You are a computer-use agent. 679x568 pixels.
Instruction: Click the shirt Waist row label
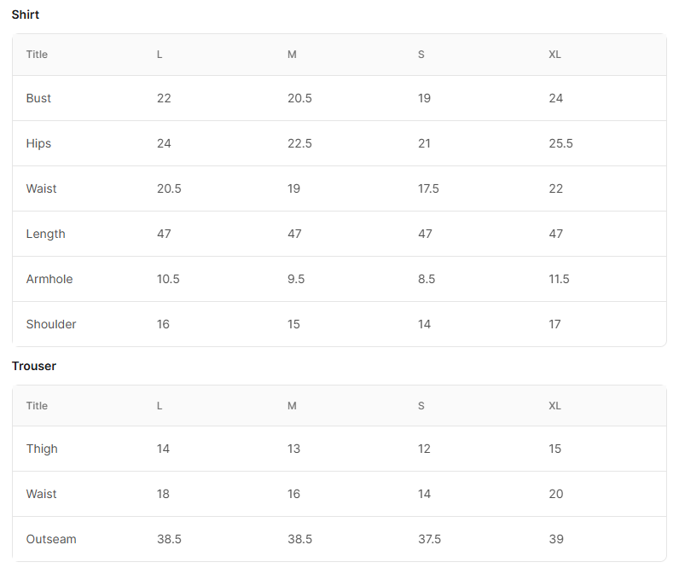[41, 188]
